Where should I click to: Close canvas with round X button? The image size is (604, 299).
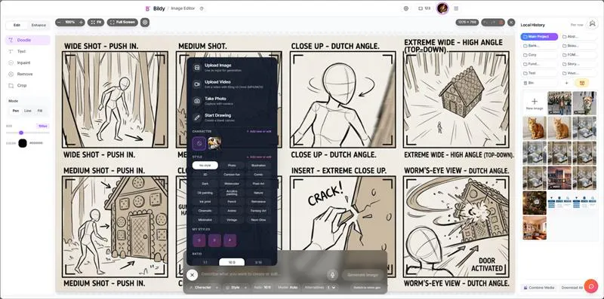coord(511,23)
